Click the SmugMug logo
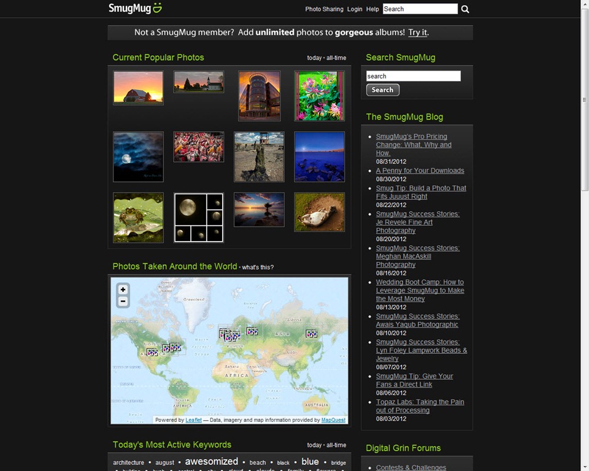 click(x=135, y=8)
